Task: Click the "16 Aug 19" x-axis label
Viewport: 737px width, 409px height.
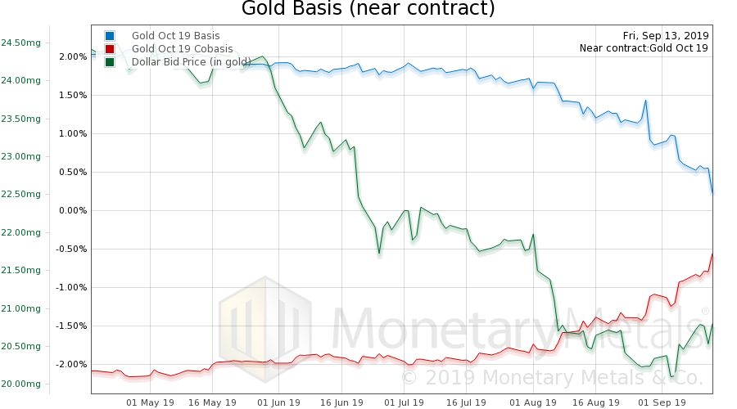Action: coord(595,402)
